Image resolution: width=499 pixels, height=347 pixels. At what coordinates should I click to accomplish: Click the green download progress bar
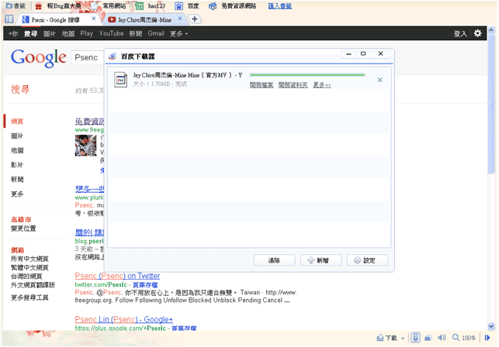pos(307,75)
